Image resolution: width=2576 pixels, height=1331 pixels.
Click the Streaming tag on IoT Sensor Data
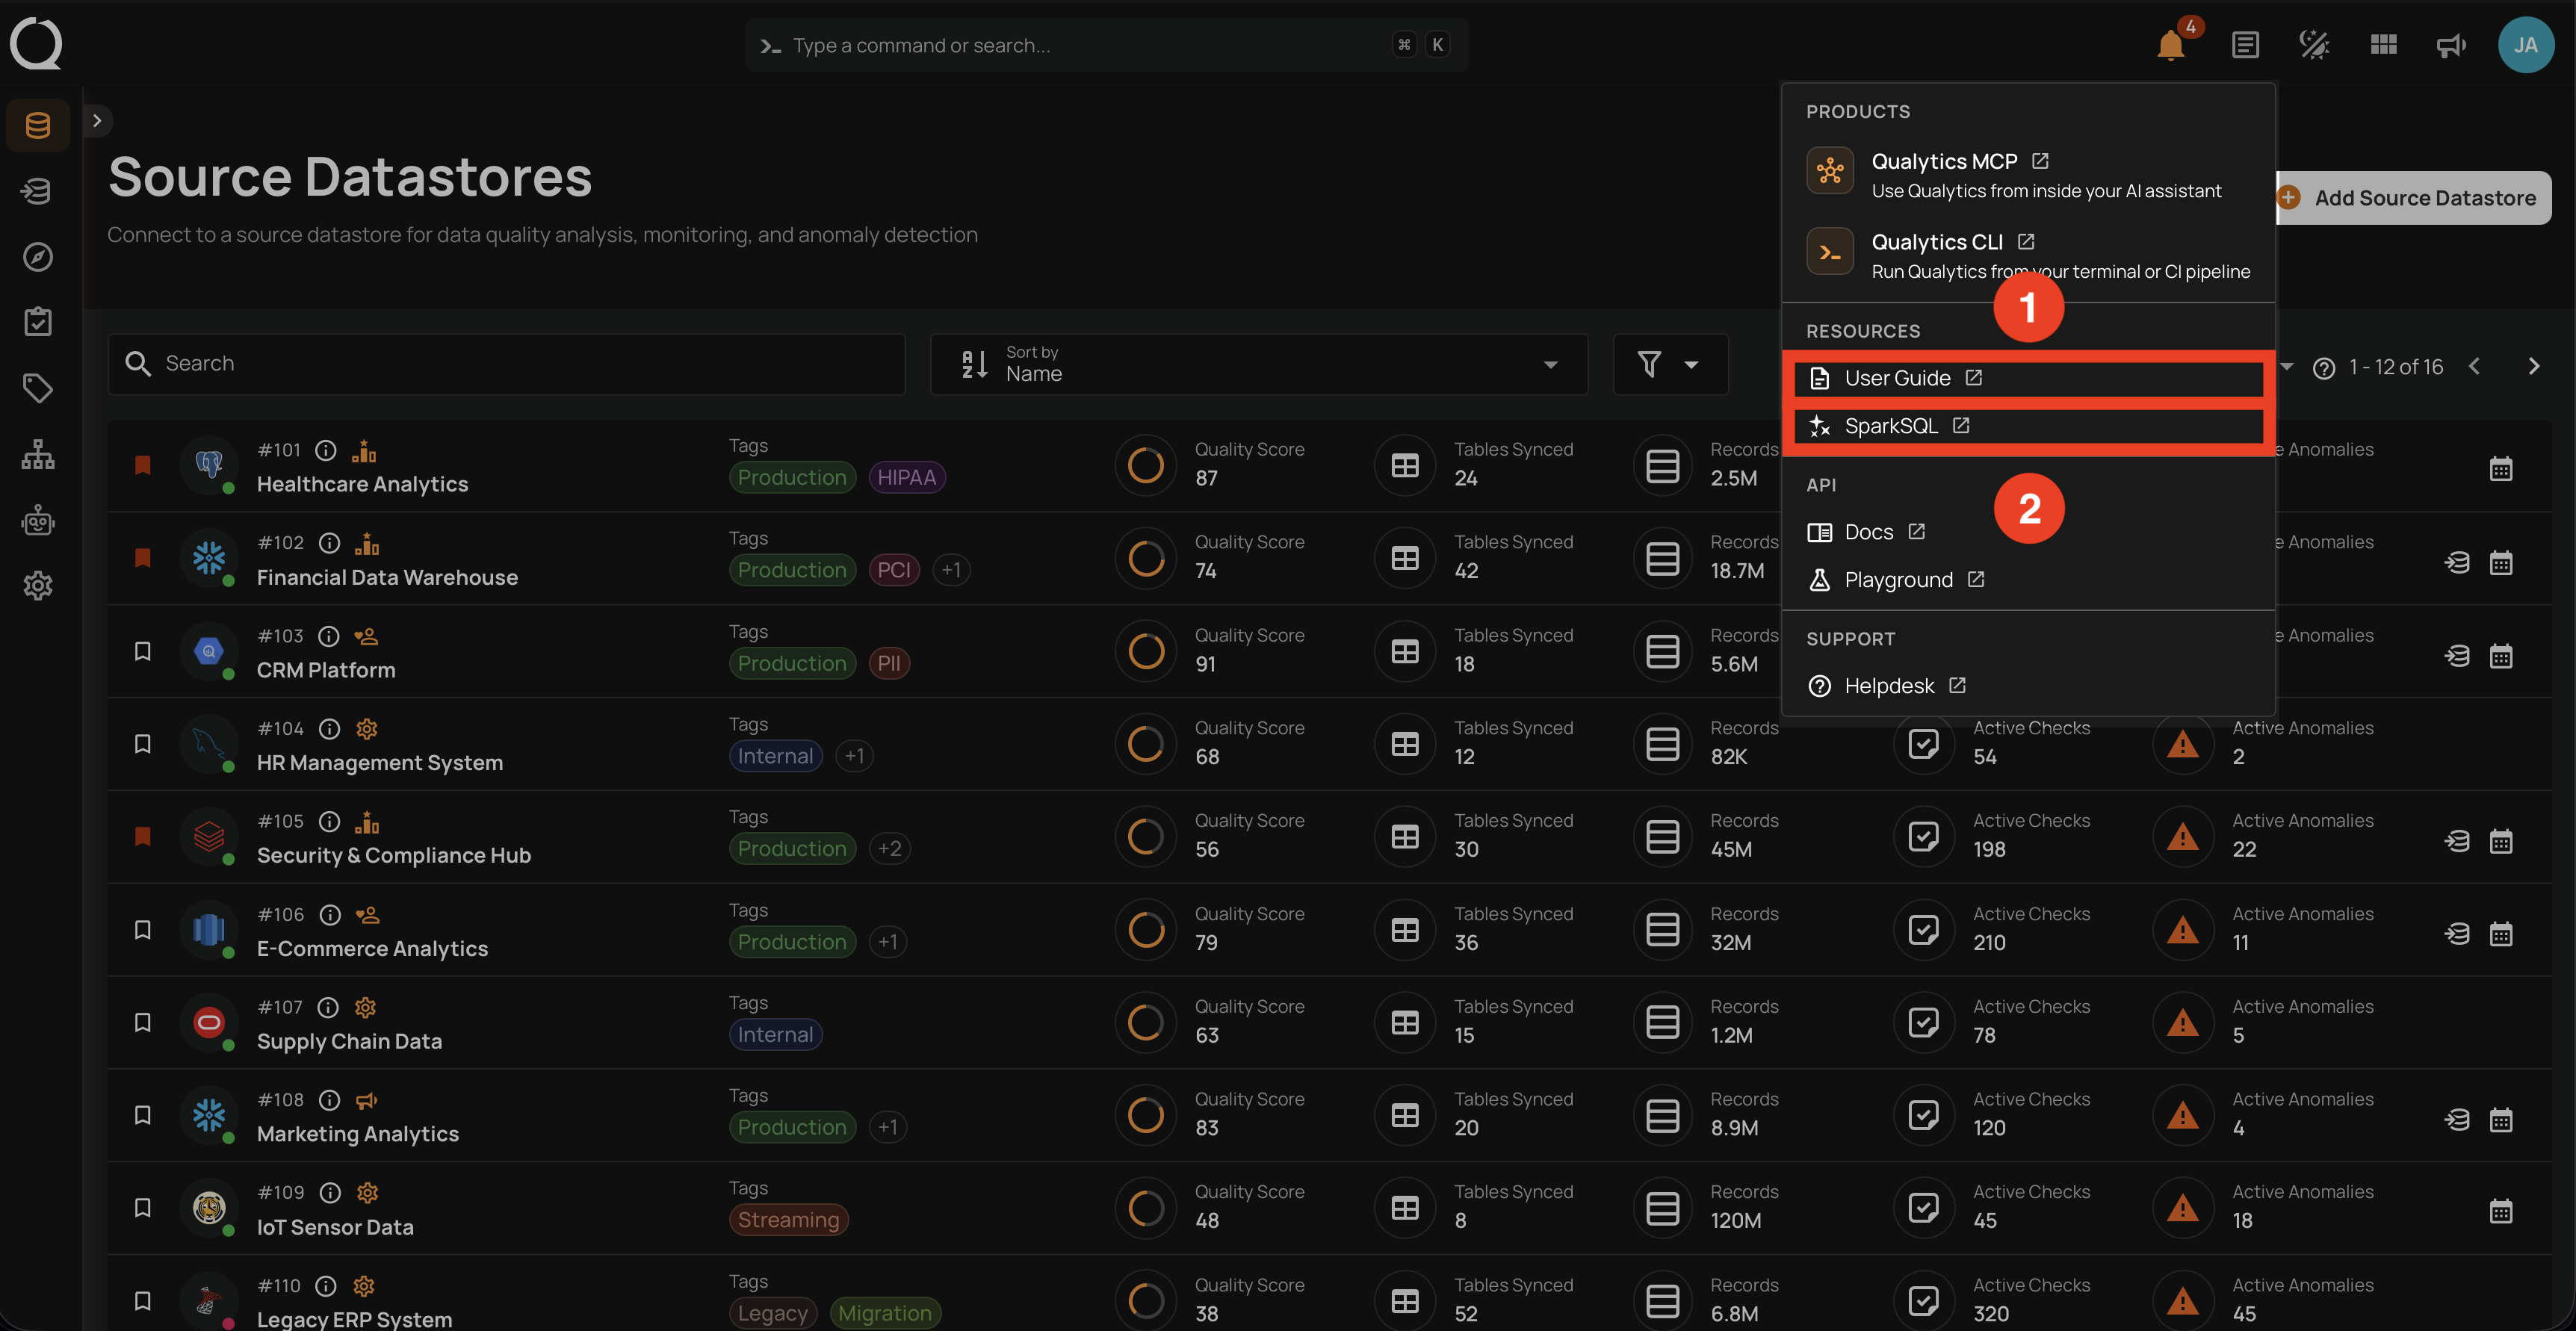[788, 1220]
